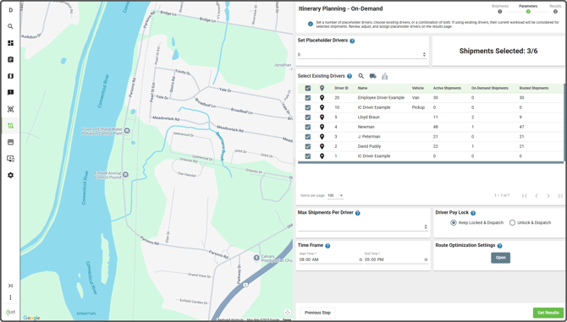This screenshot has width=567, height=322.
Task: Click the exit logo at sidebar bottom
Action: click(10, 312)
